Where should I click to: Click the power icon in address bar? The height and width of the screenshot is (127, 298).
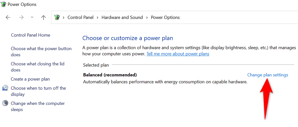click(57, 17)
